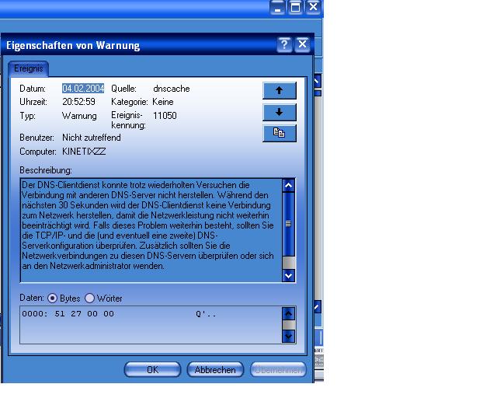Select the Wörter data format

pos(90,298)
